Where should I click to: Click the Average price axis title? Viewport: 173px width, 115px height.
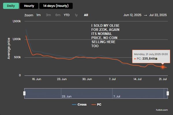(x=9, y=48)
